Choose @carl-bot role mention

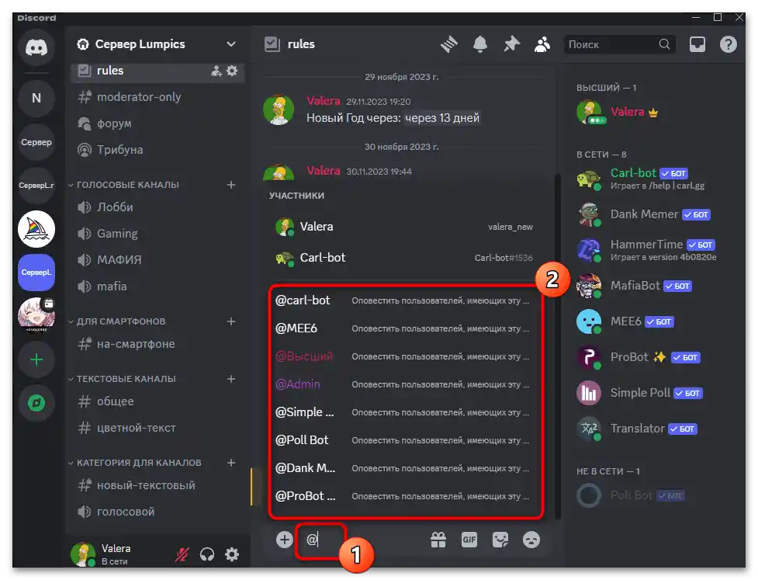(x=405, y=300)
